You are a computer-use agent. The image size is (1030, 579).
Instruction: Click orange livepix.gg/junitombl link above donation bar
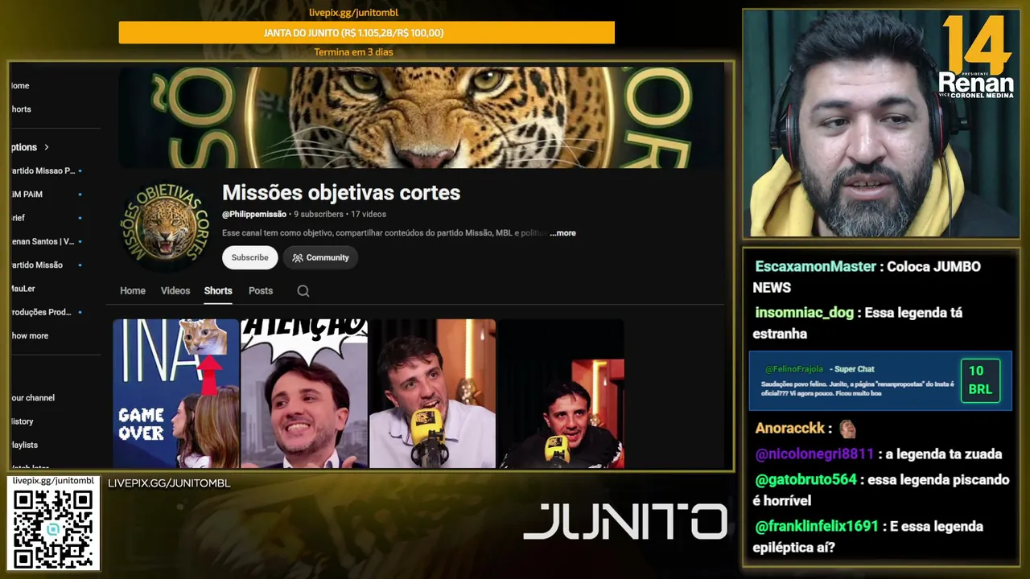(x=354, y=12)
